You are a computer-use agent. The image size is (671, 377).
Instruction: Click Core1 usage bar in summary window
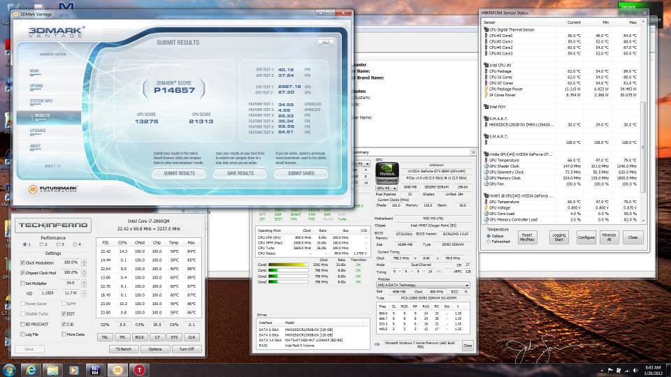pyautogui.click(x=289, y=270)
